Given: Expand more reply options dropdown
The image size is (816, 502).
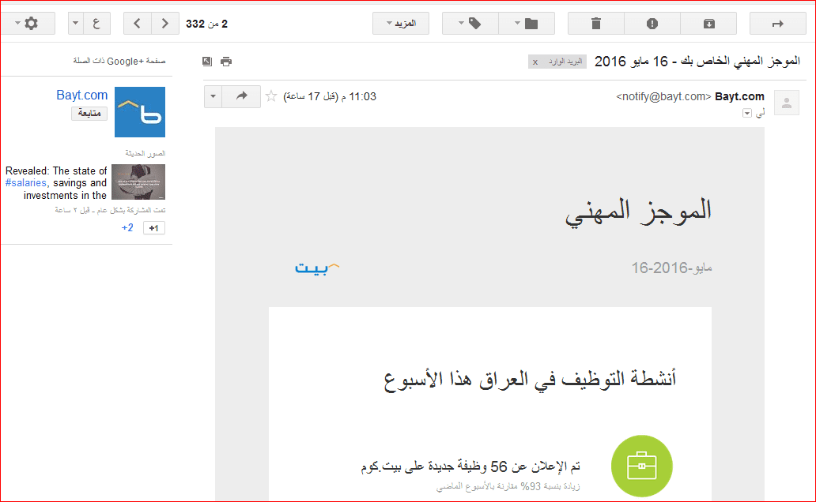Looking at the screenshot, I should point(213,96).
